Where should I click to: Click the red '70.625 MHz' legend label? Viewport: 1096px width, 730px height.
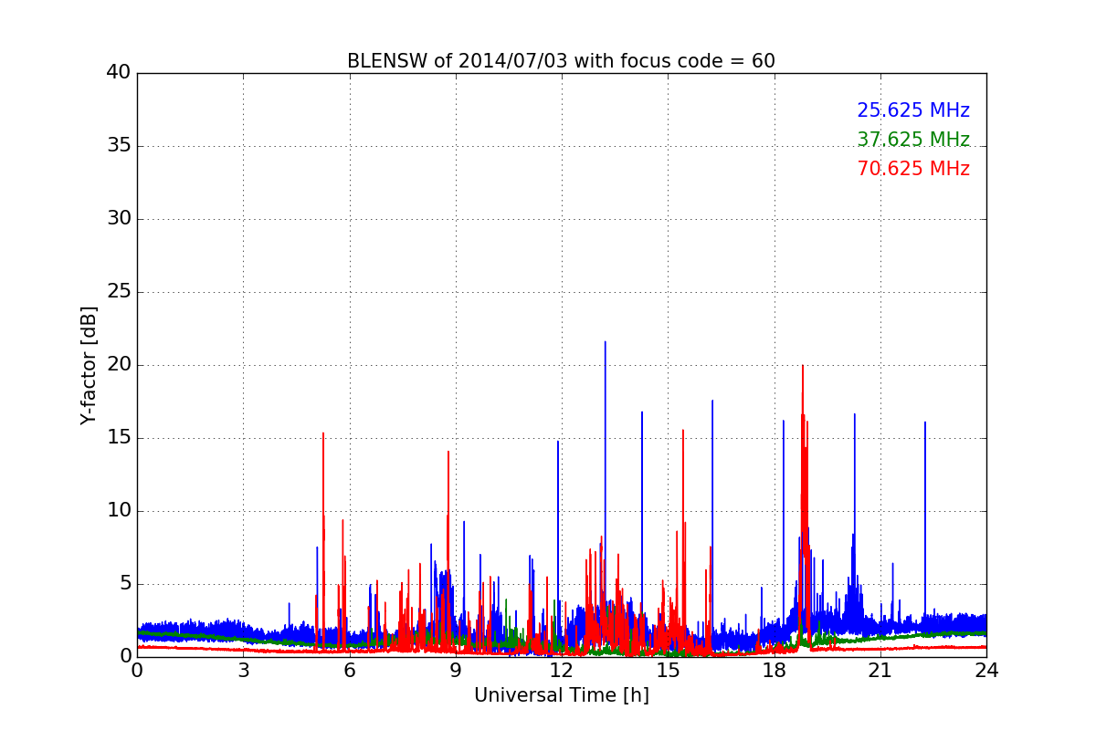pyautogui.click(x=913, y=169)
